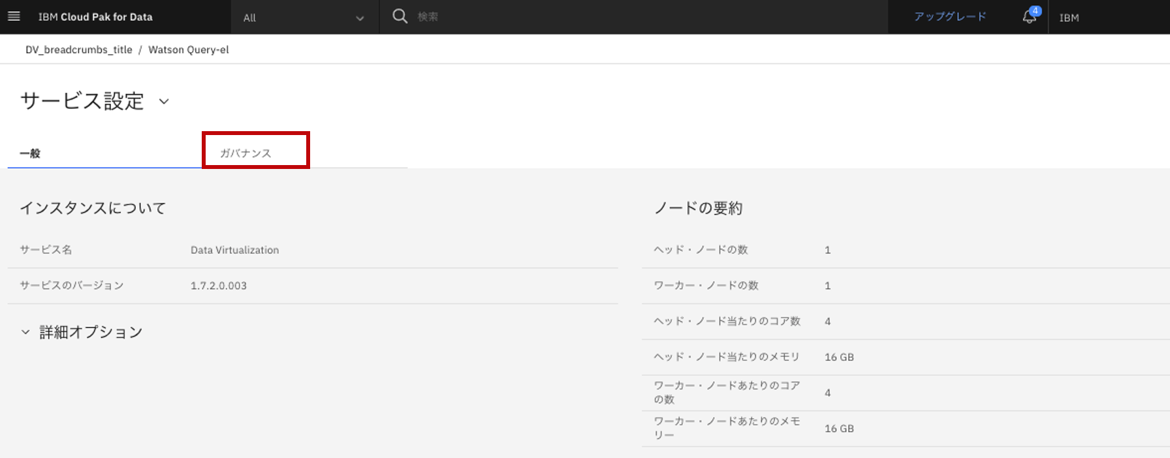Click the ヘッド・ノード当たりのメモリ label
The image size is (1170, 458).
point(727,357)
